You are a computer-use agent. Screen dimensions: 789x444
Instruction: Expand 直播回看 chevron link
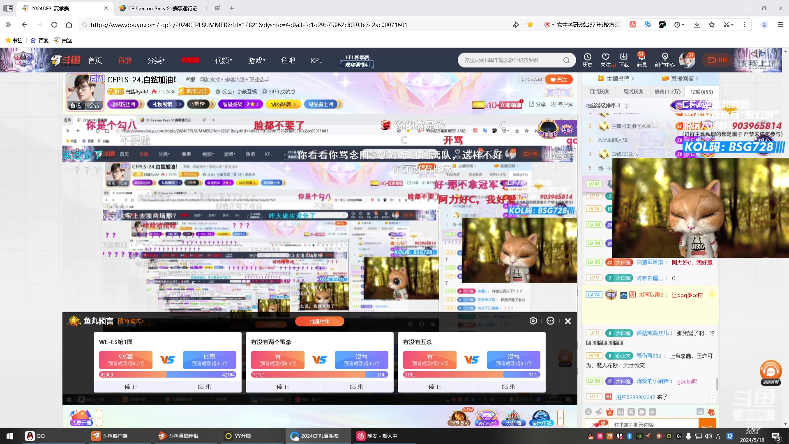(680, 79)
